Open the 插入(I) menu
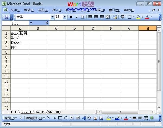The height and width of the screenshot is (128, 163). point(57,10)
